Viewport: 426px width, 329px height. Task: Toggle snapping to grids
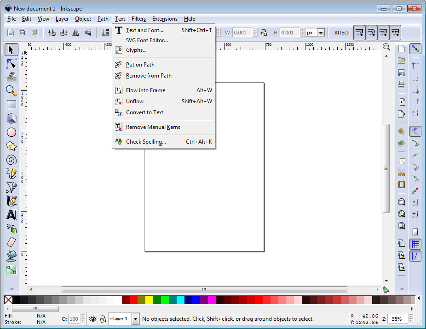pyautogui.click(x=415, y=244)
